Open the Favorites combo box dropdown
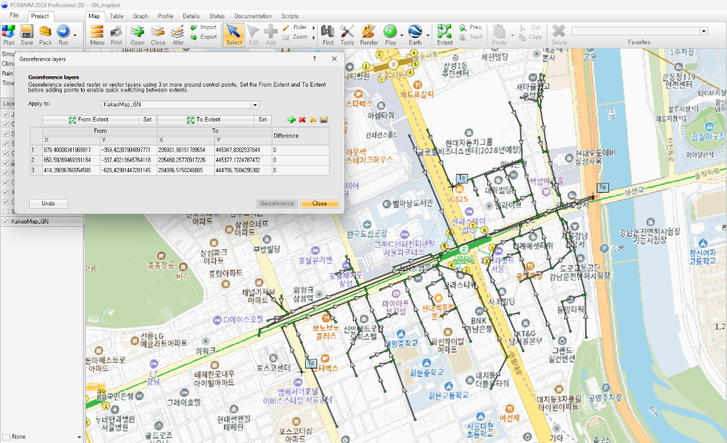 704,31
